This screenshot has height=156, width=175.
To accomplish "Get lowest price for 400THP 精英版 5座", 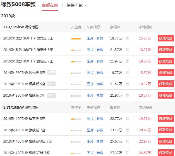I will point(166,118).
